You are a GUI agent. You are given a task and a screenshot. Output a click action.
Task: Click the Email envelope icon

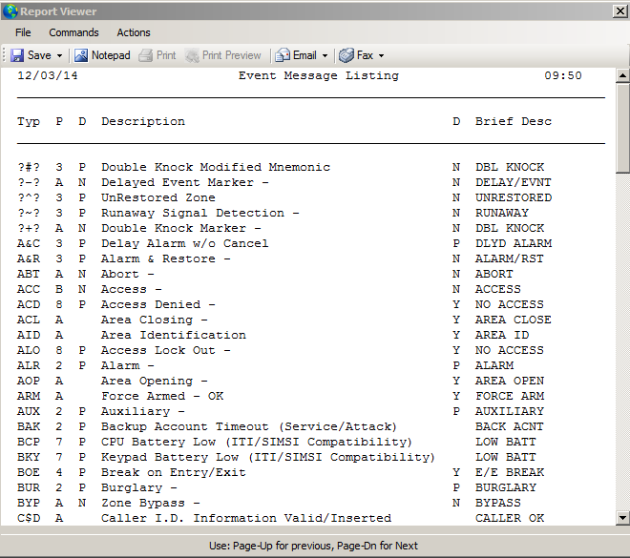click(283, 55)
